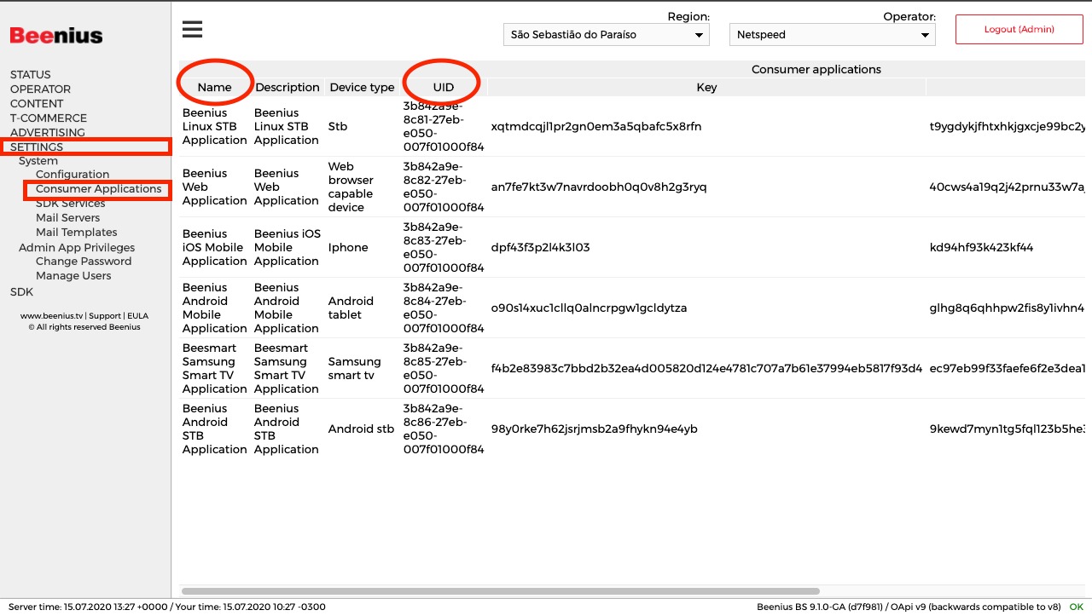Select key dpf43f3p2l4k3l03
The image size is (1092, 616).
click(541, 248)
